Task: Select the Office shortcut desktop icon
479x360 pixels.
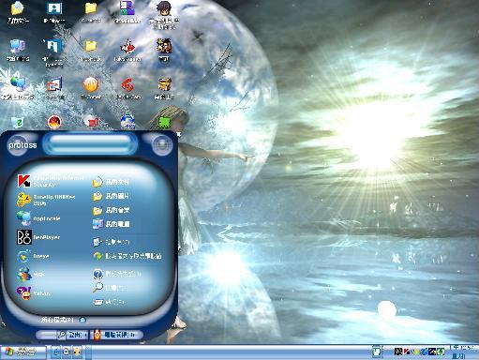Action: point(54,88)
